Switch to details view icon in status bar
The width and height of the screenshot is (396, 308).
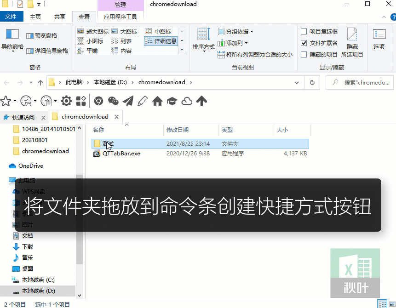click(382, 304)
